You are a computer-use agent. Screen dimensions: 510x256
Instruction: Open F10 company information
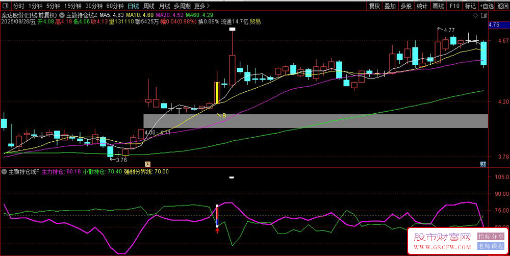coord(454,6)
